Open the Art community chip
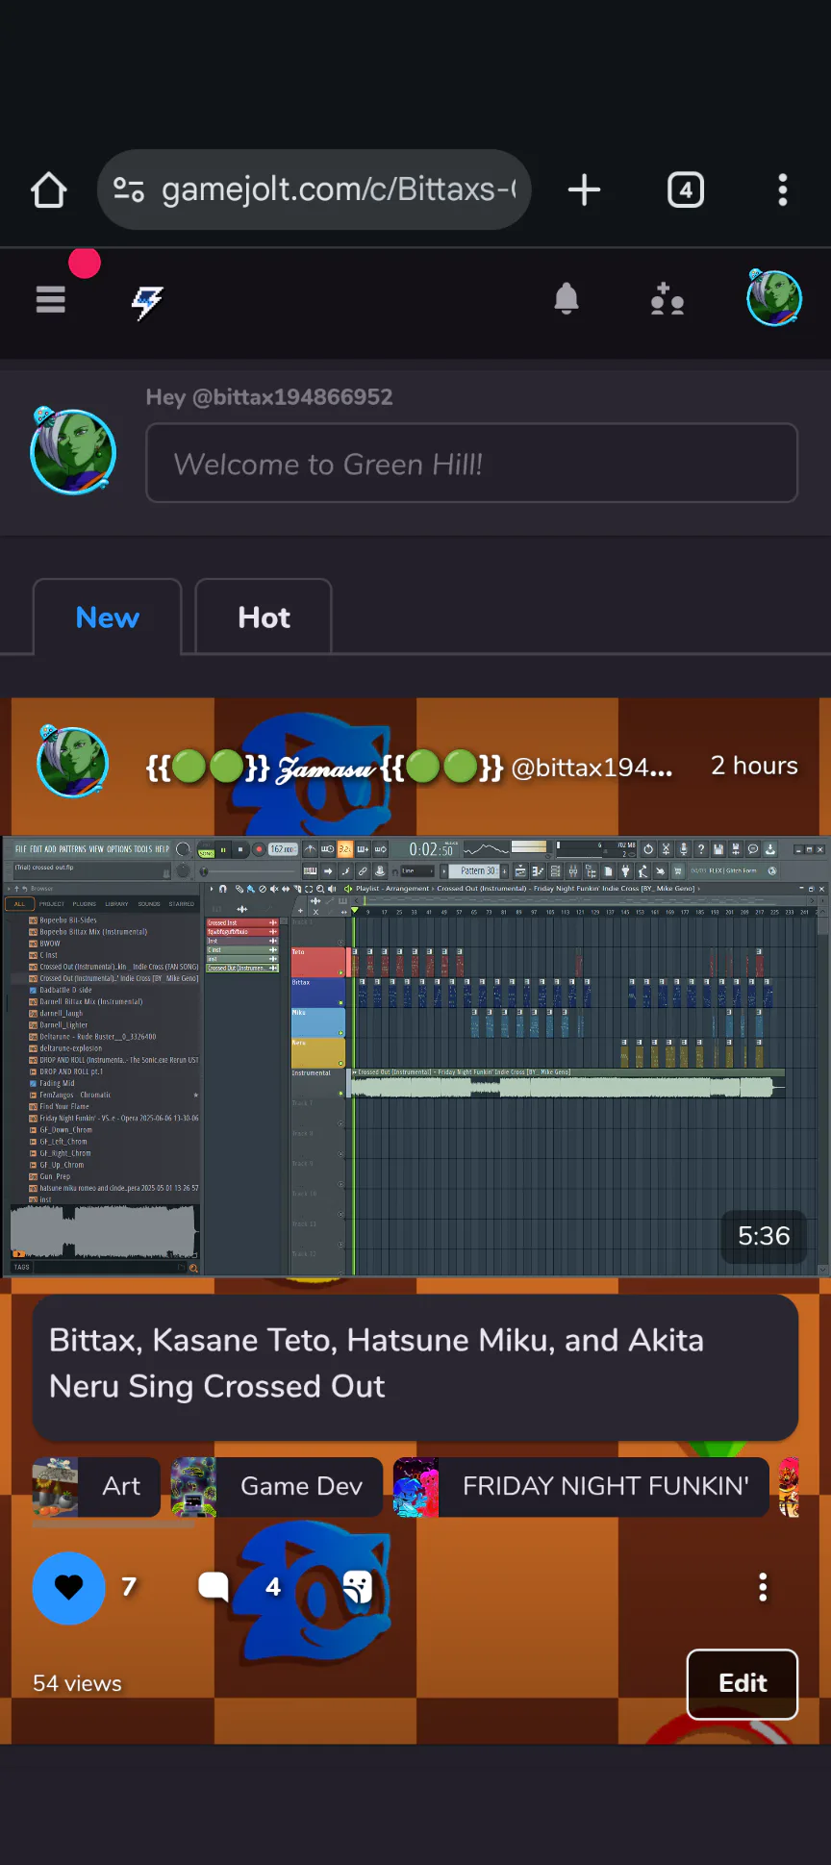 tap(96, 1487)
